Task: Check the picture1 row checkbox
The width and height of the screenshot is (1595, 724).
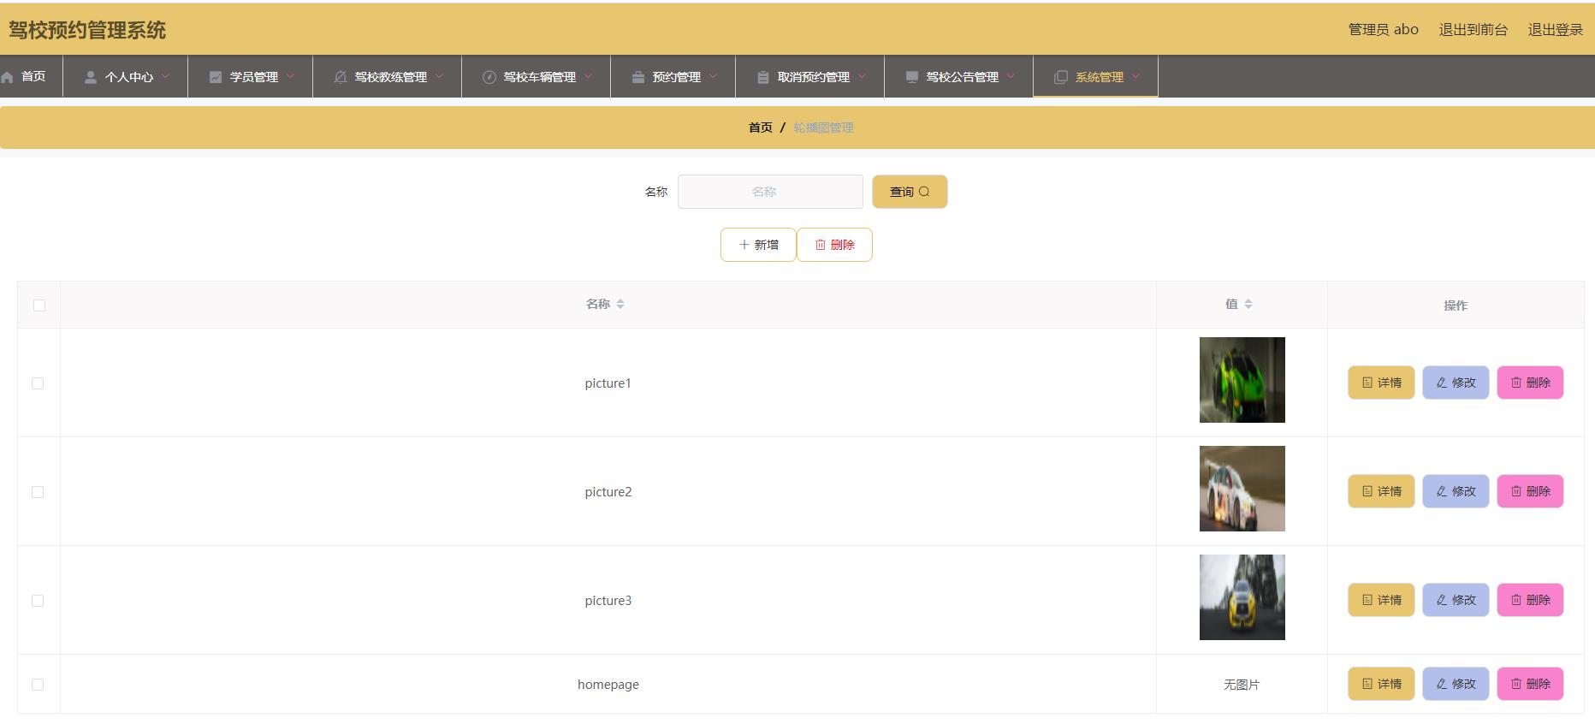Action: point(38,383)
